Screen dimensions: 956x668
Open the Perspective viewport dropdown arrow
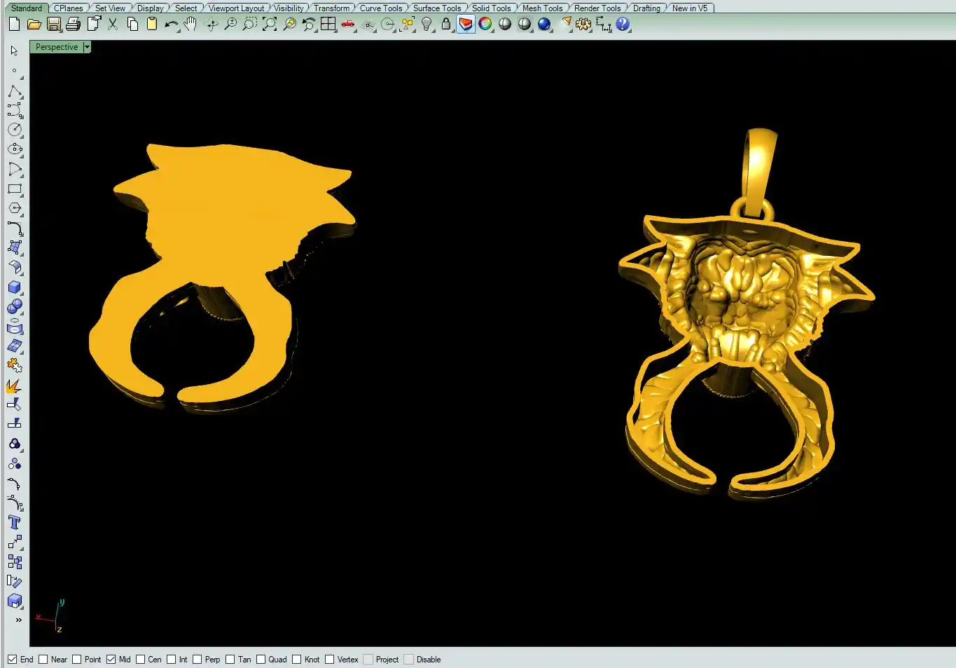click(x=87, y=47)
